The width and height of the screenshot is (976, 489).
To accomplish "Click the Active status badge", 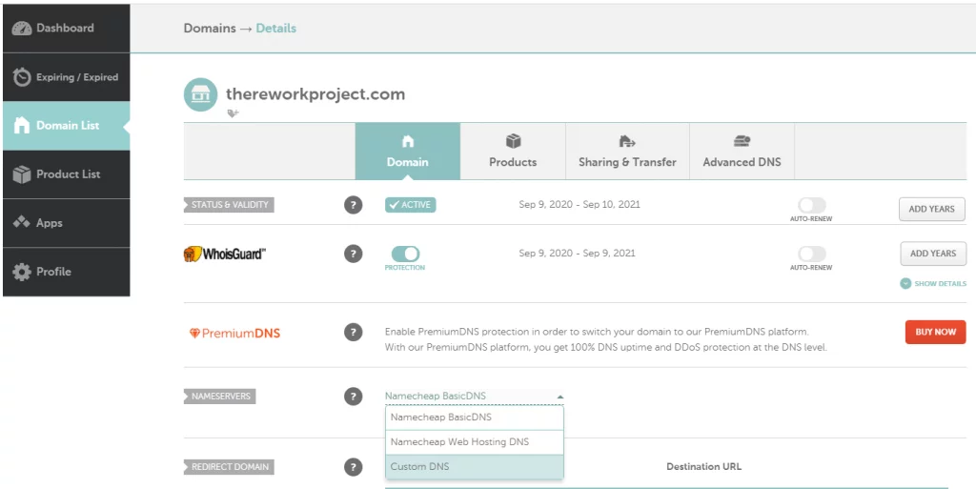I will click(410, 205).
